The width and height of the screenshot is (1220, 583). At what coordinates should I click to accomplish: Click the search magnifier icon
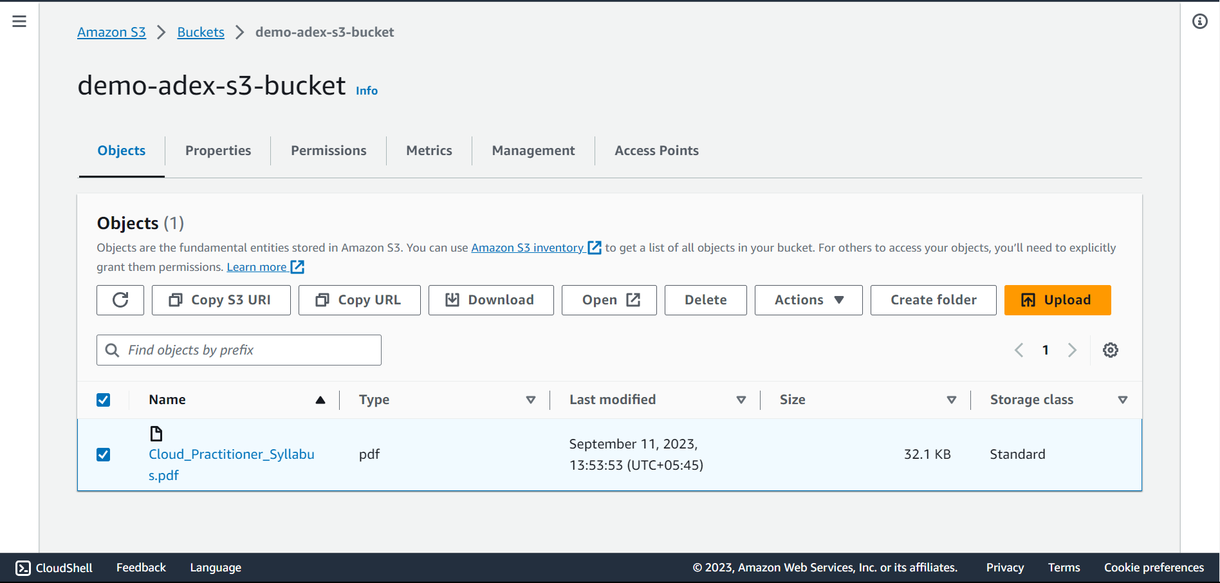(x=112, y=350)
